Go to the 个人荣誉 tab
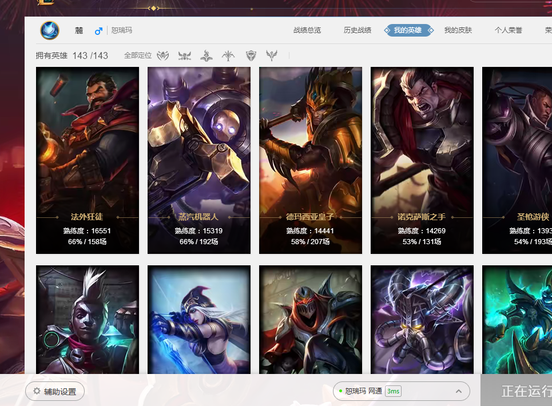 [x=509, y=30]
